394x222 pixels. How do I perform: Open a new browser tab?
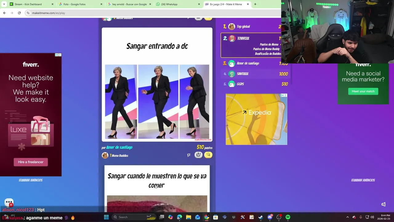point(255,4)
